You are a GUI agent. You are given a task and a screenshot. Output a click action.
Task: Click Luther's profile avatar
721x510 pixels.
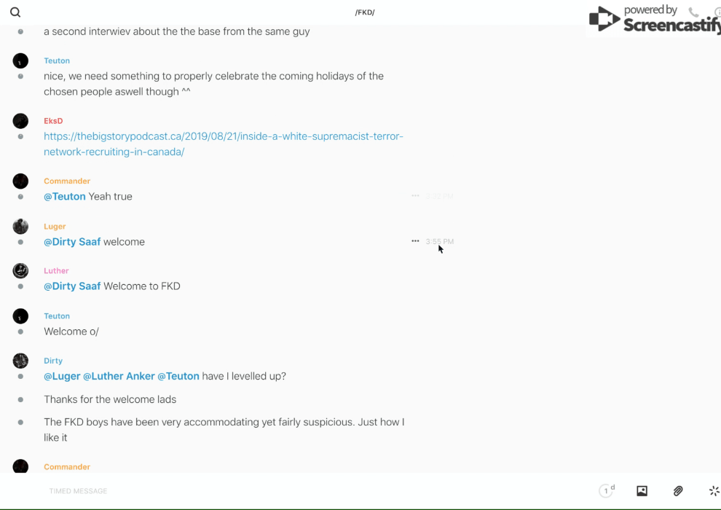click(20, 271)
